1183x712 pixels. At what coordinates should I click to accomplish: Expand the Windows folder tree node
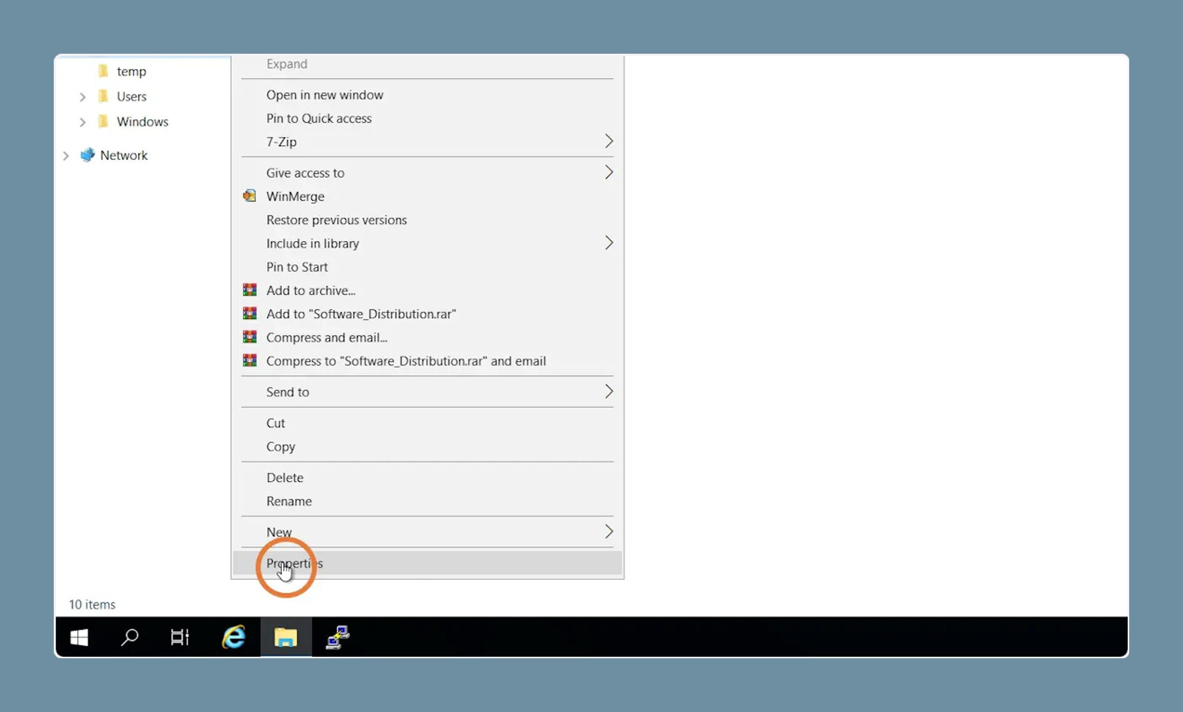[82, 122]
